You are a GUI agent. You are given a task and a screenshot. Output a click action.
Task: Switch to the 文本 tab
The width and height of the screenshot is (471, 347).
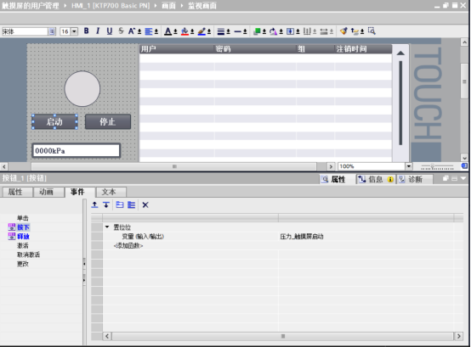(109, 192)
